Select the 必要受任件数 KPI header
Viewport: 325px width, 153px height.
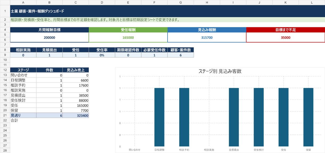(154, 50)
